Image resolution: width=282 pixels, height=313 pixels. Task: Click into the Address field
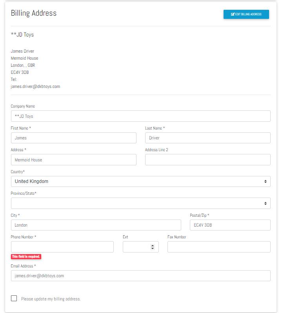(x=74, y=160)
